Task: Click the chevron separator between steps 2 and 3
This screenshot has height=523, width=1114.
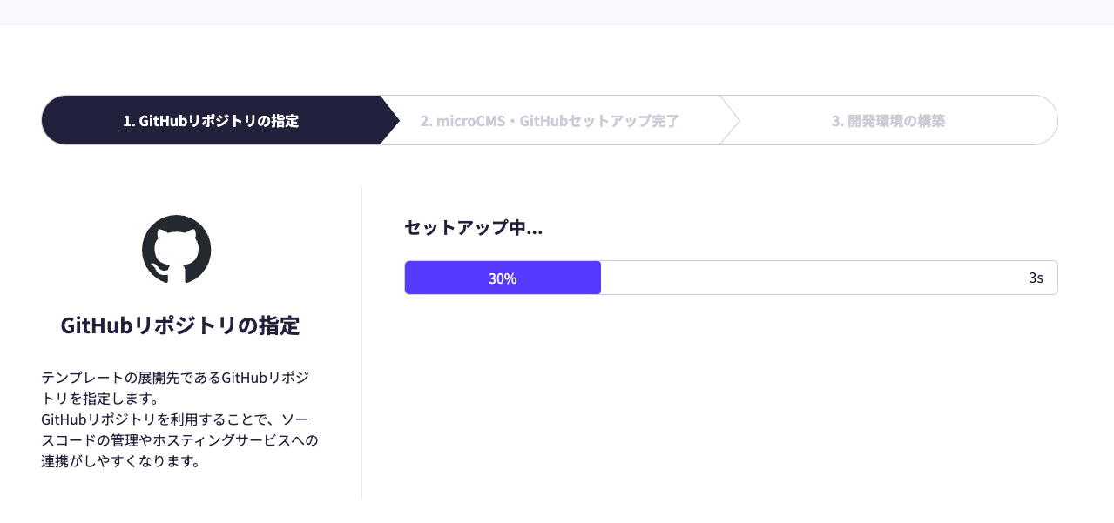Action: (729, 120)
